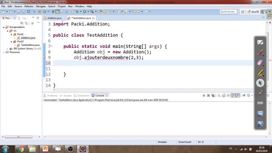272x153 pixels.
Task: Collapse the Encapsulation project node
Action: tap(4, 27)
